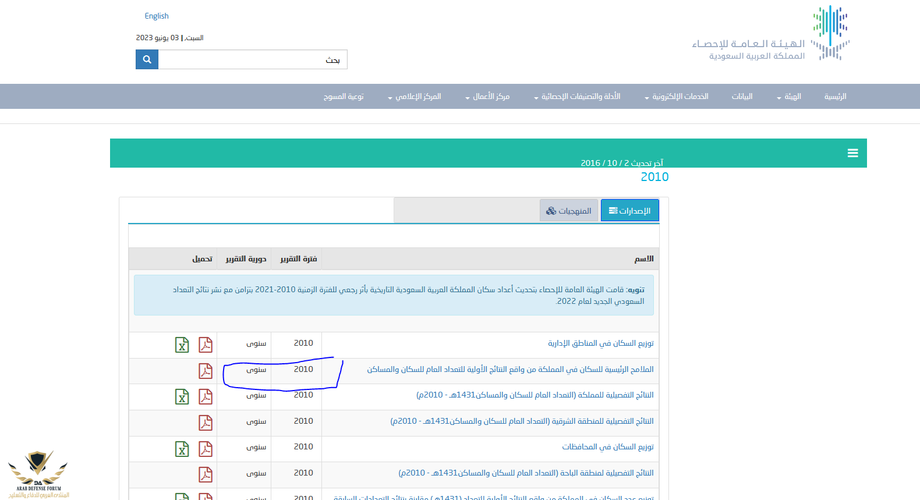Screen dimensions: 920x500
Task: Switch language to English
Action: [157, 16]
